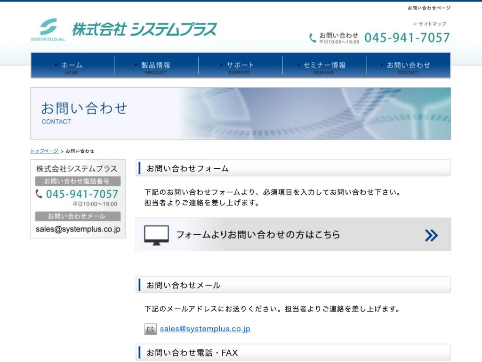Image resolution: width=482 pixels, height=362 pixels.
Task: Open フォームよりお問い合わせの方はこちら banner
Action: [x=293, y=235]
